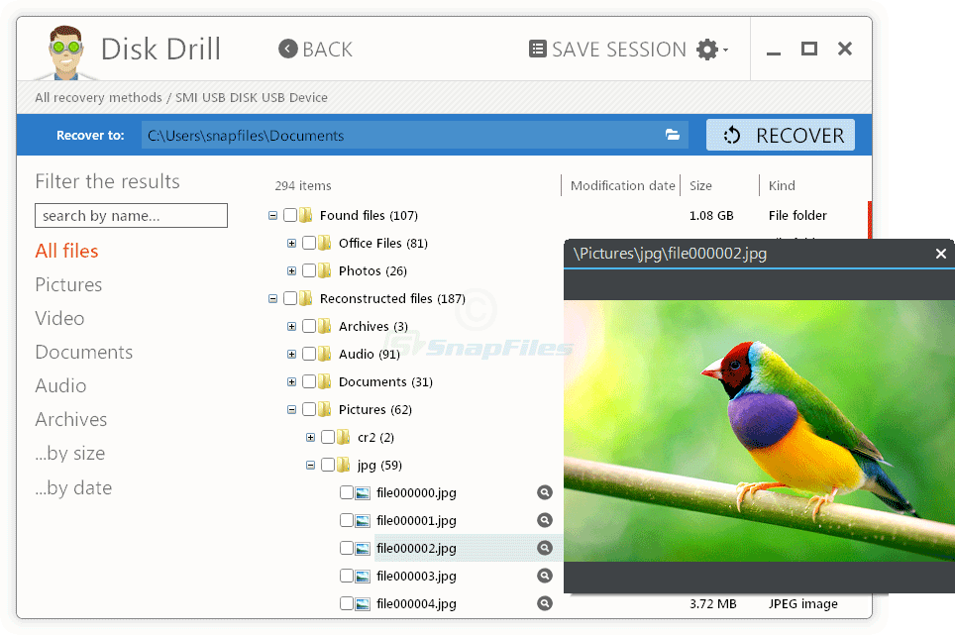Viewport: 955px width, 635px height.
Task: Switch to the Pictures filter
Action: (x=68, y=284)
